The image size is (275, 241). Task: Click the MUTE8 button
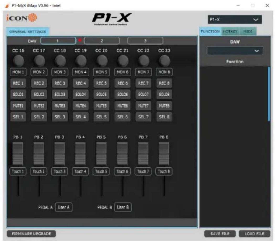tap(164, 106)
